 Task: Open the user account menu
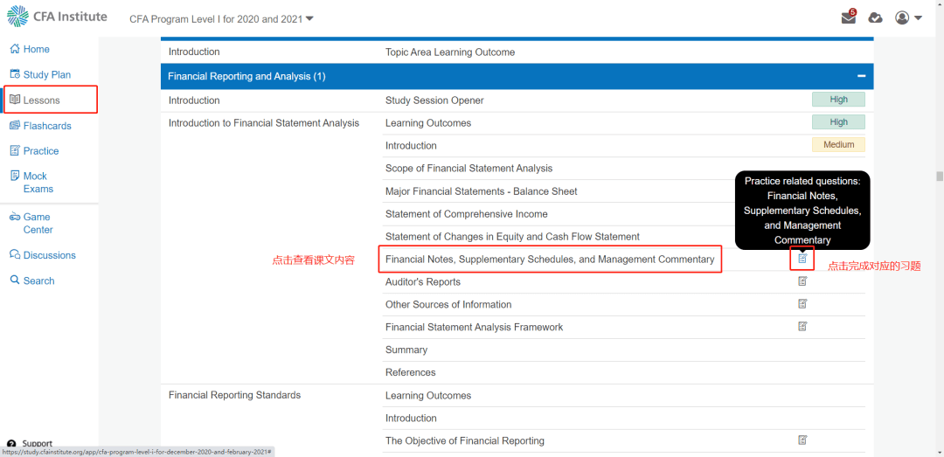point(908,18)
